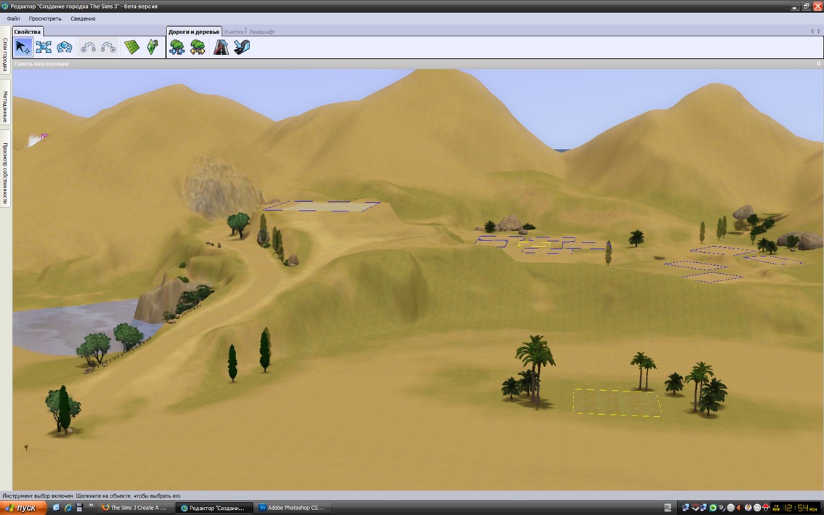Switch to the Дороги и деревья tab
The width and height of the screenshot is (824, 515).
pos(194,31)
